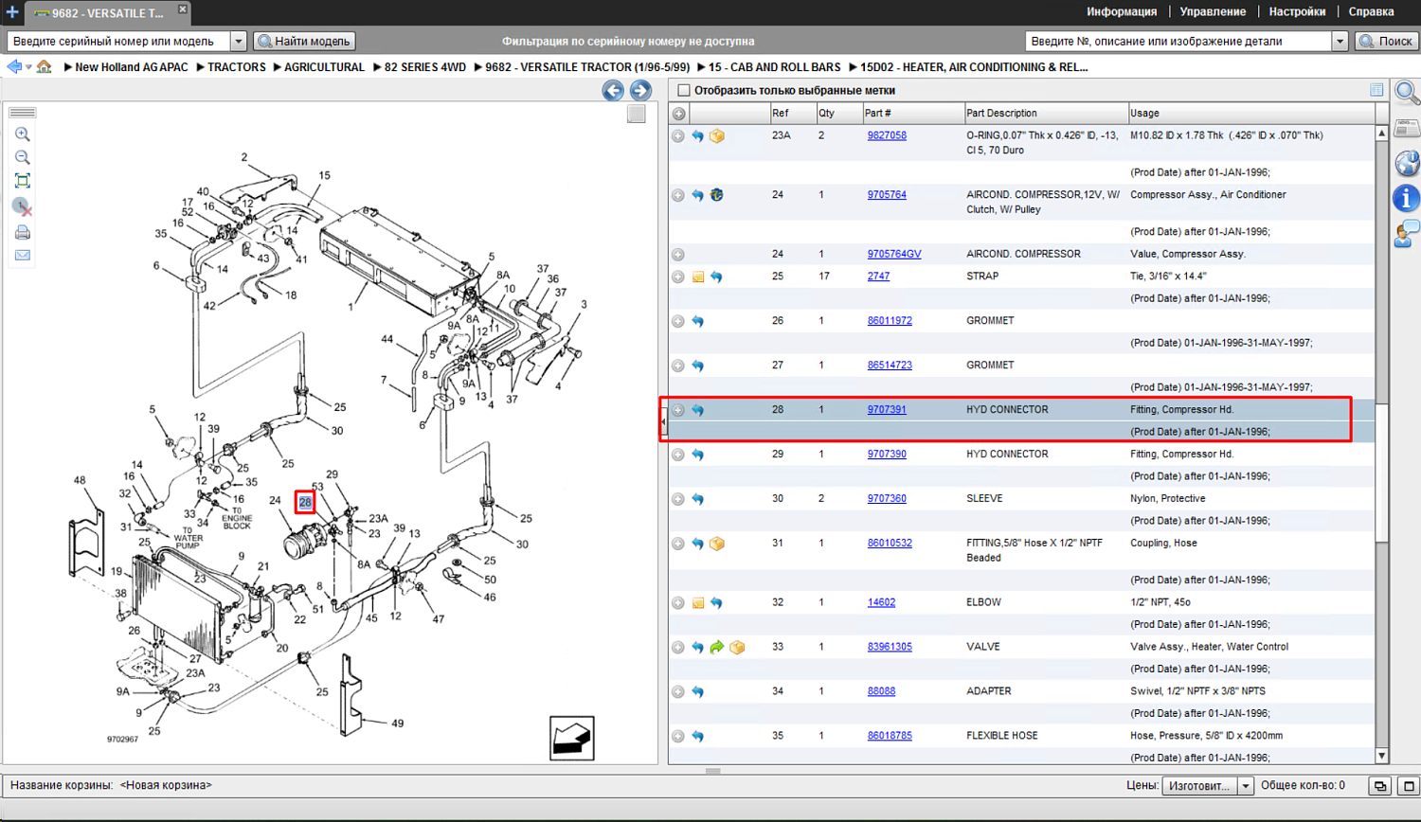Click the package box icon for part 9827058
This screenshot has width=1421, height=822.
pyautogui.click(x=717, y=136)
